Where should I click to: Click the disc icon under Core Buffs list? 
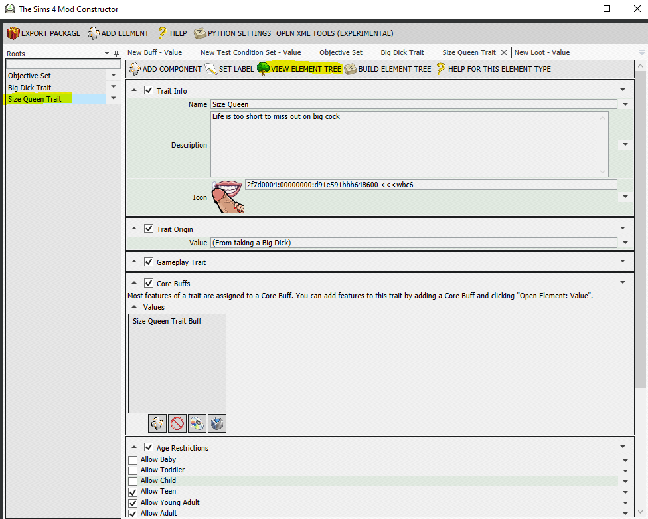tap(197, 423)
